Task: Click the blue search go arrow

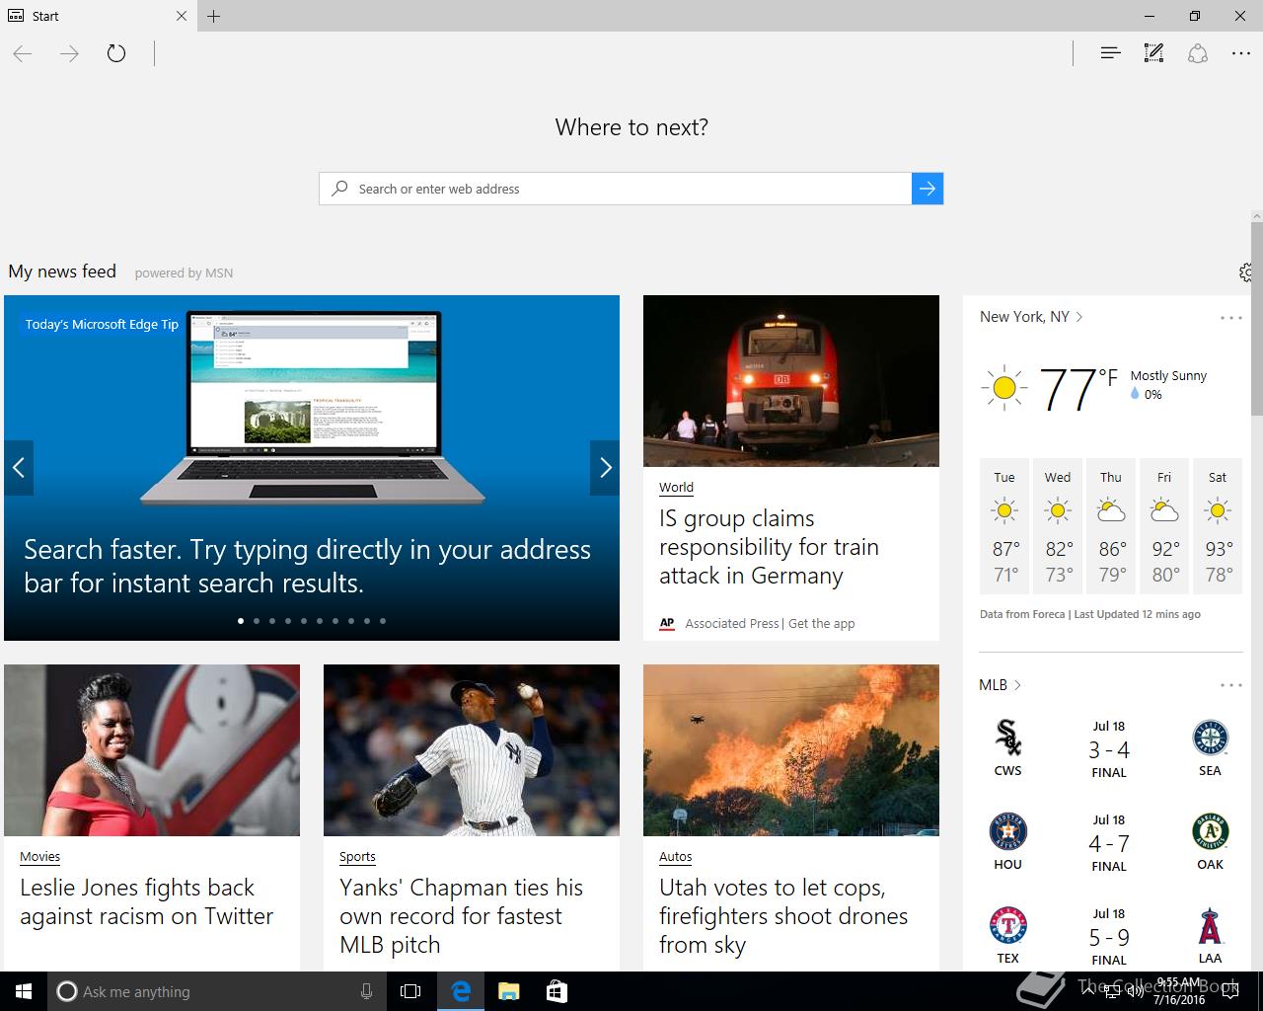Action: [928, 189]
